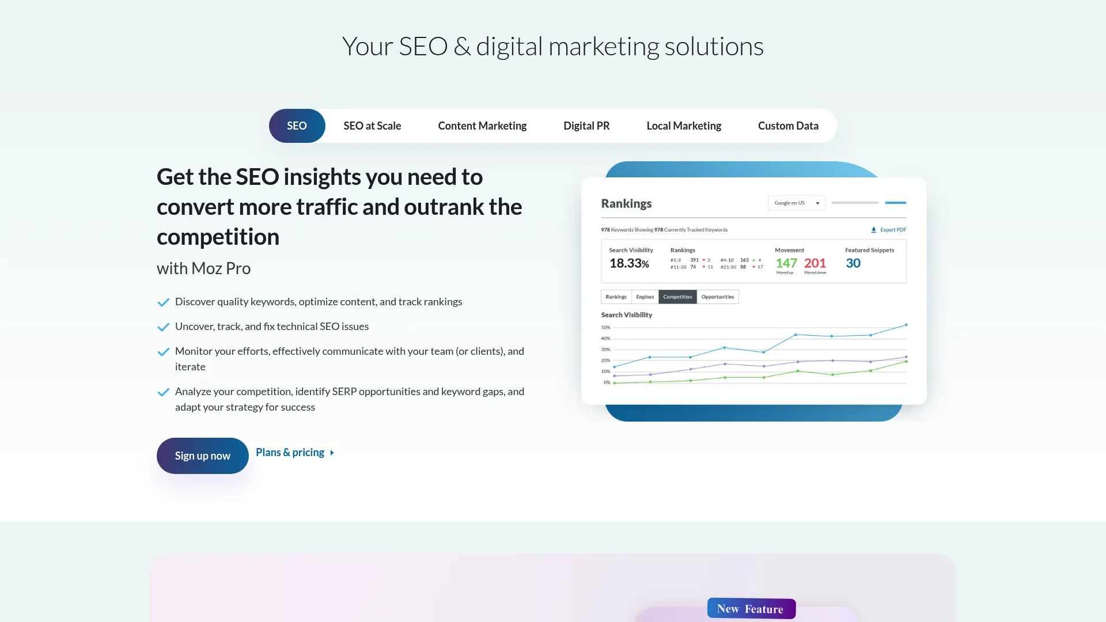Switch to the Engines sub-tab

(645, 297)
